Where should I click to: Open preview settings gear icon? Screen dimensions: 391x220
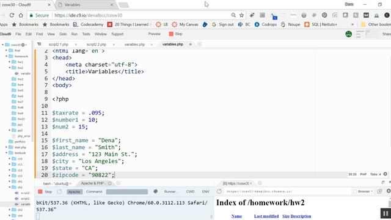[389, 191]
